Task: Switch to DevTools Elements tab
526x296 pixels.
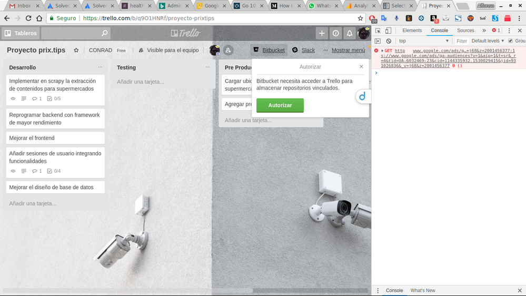Action: (x=412, y=31)
